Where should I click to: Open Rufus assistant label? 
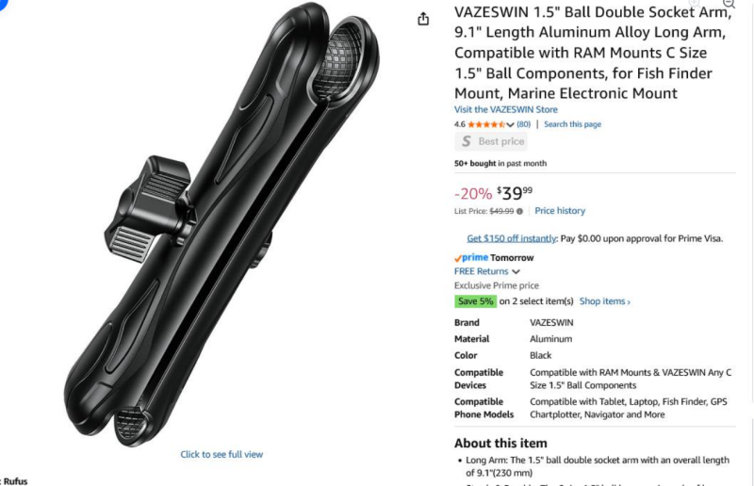(x=14, y=480)
